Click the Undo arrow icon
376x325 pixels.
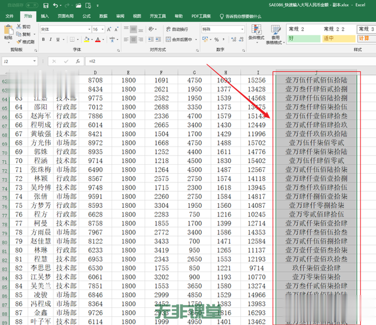[x=55, y=5]
